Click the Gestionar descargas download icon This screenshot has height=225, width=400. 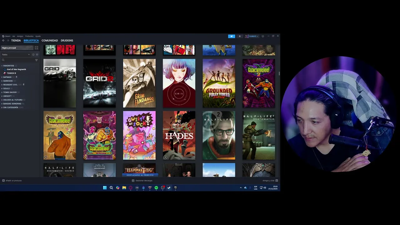pyautogui.click(x=133, y=181)
